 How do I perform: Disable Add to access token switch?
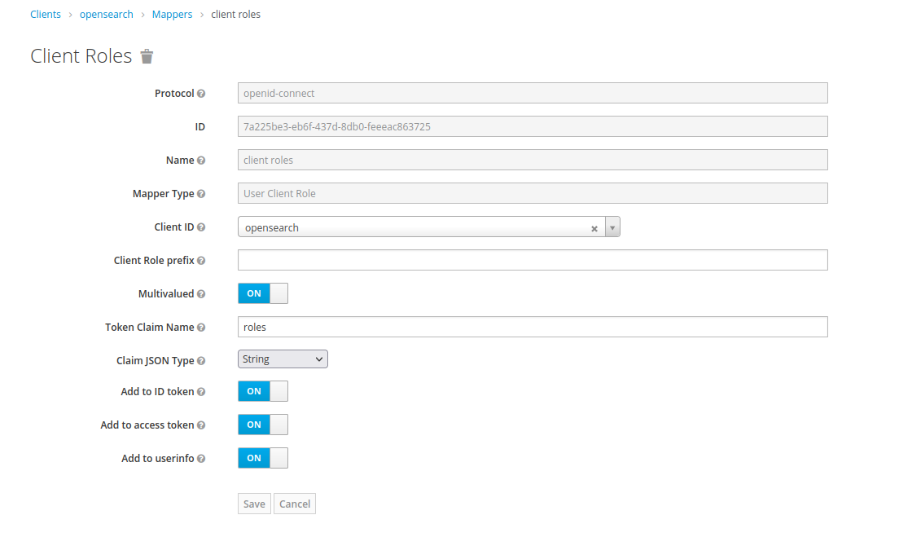tap(262, 425)
